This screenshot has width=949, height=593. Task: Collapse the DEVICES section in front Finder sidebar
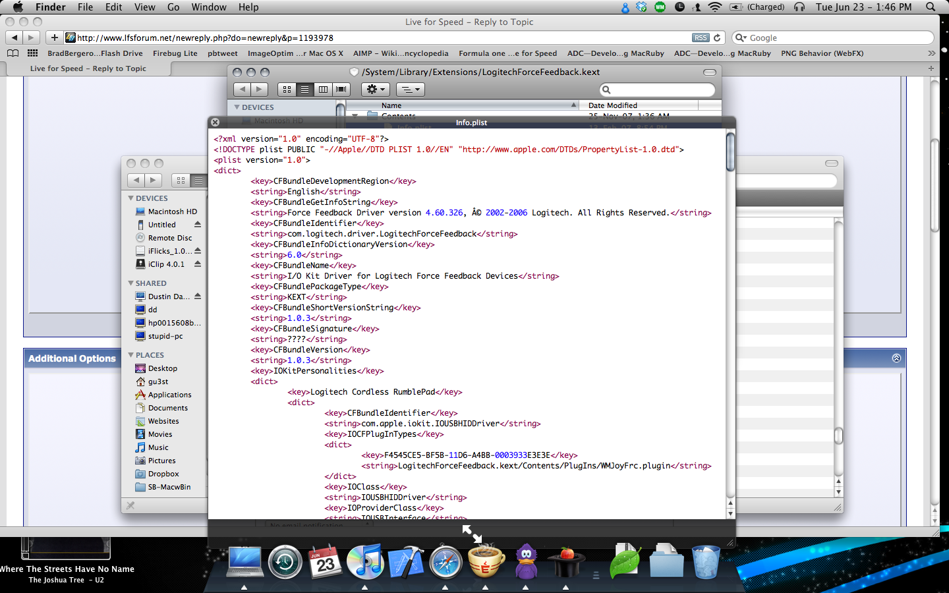pyautogui.click(x=130, y=198)
